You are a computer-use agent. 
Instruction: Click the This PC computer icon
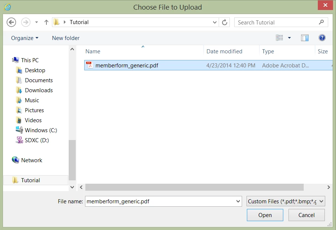[16, 60]
